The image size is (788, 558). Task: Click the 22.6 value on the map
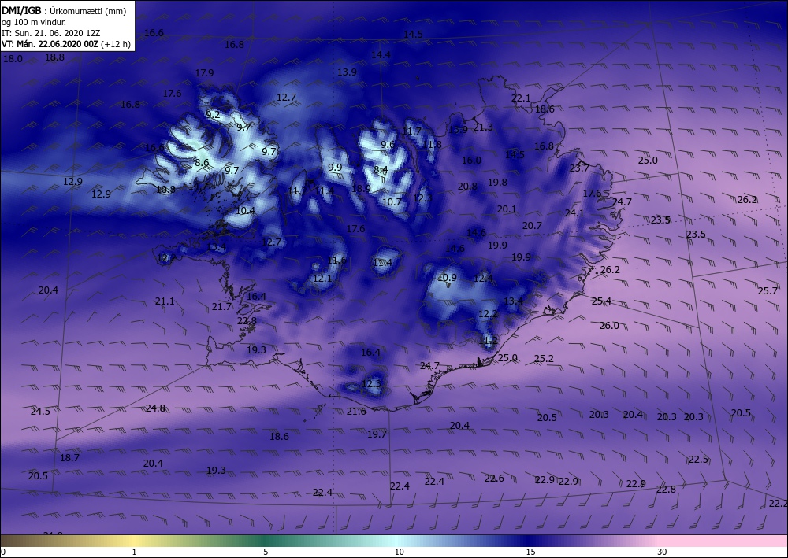(494, 479)
